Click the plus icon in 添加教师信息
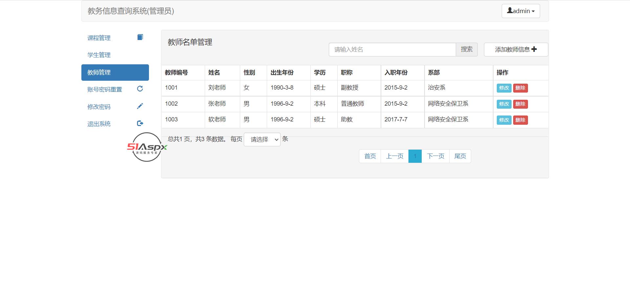The width and height of the screenshot is (630, 296). [x=534, y=49]
